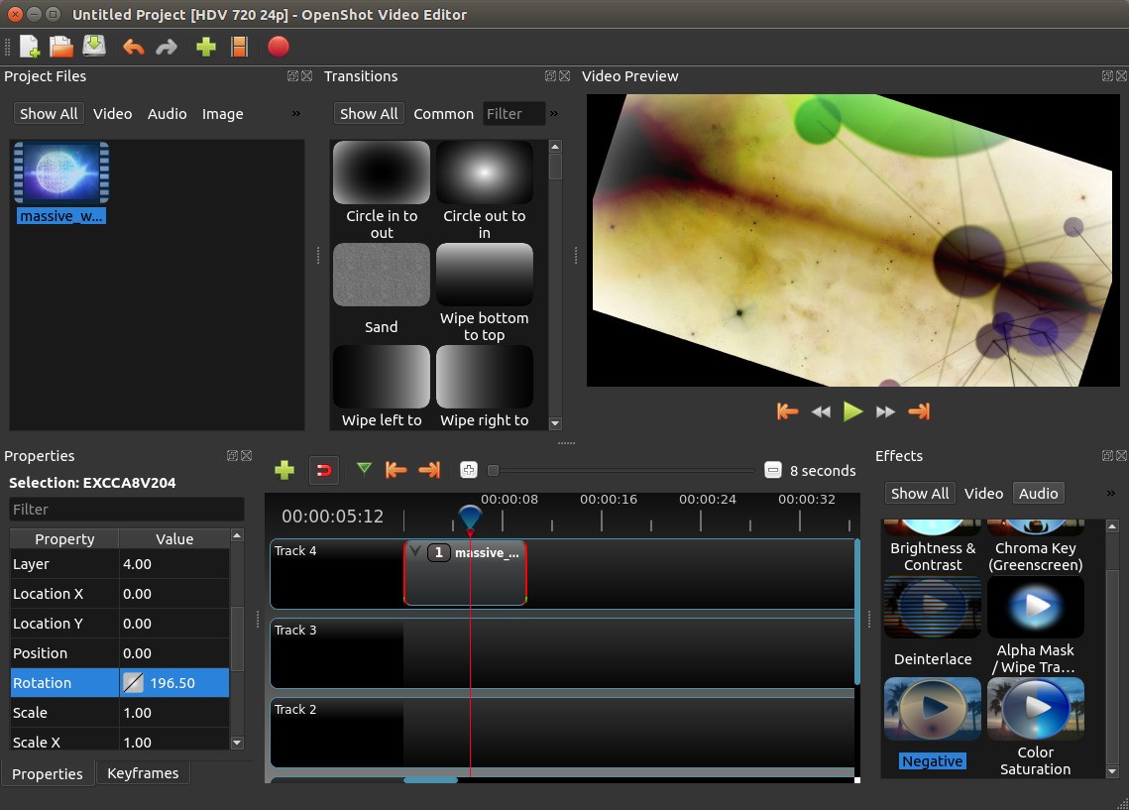The image size is (1129, 810).
Task: Add a new track with green plus
Action: [x=284, y=470]
